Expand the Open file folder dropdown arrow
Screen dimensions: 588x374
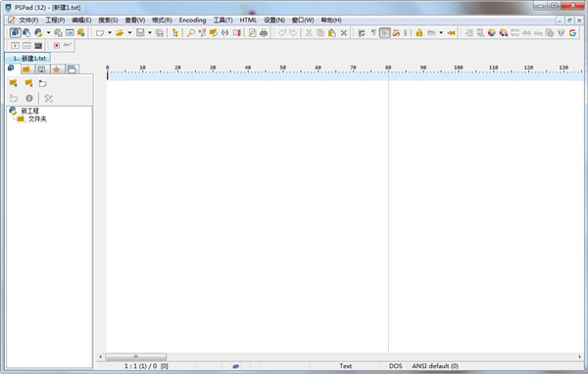point(129,33)
